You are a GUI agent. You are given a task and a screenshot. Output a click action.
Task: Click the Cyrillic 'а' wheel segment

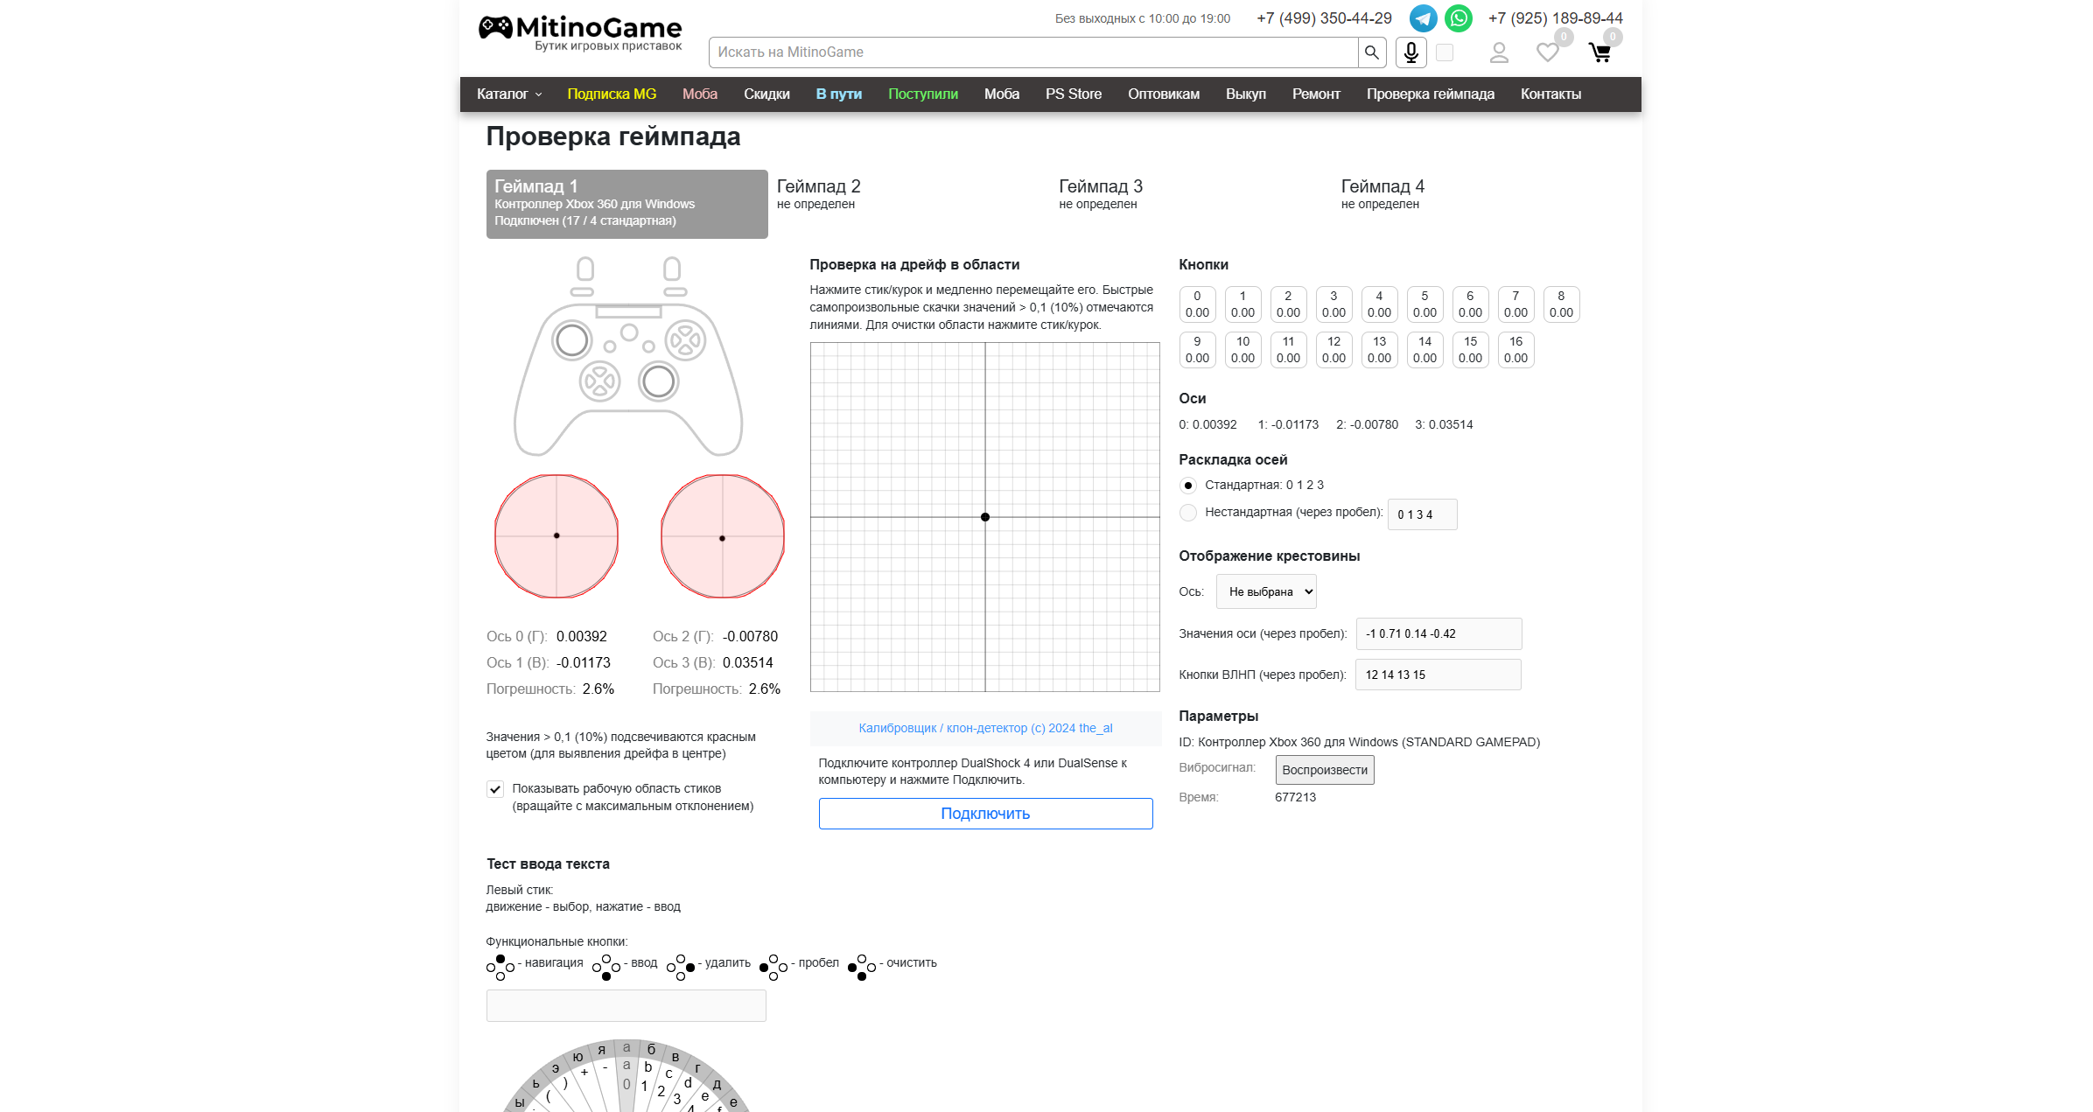[x=626, y=1047]
